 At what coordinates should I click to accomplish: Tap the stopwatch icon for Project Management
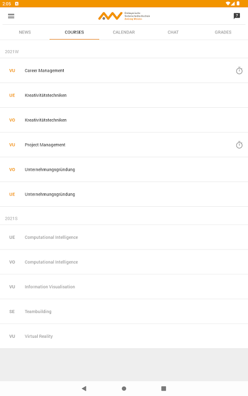click(239, 145)
